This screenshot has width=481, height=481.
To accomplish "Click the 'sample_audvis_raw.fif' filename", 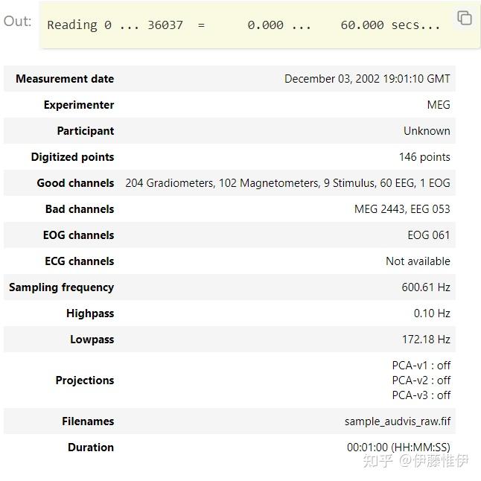I will (398, 421).
